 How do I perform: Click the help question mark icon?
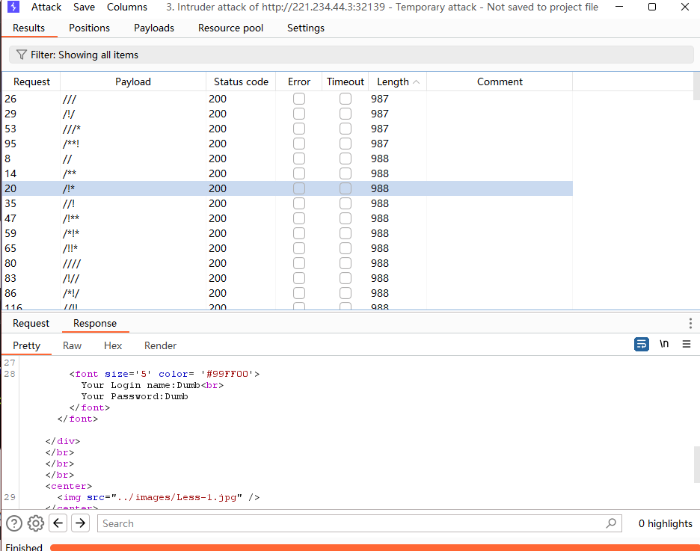coord(13,523)
